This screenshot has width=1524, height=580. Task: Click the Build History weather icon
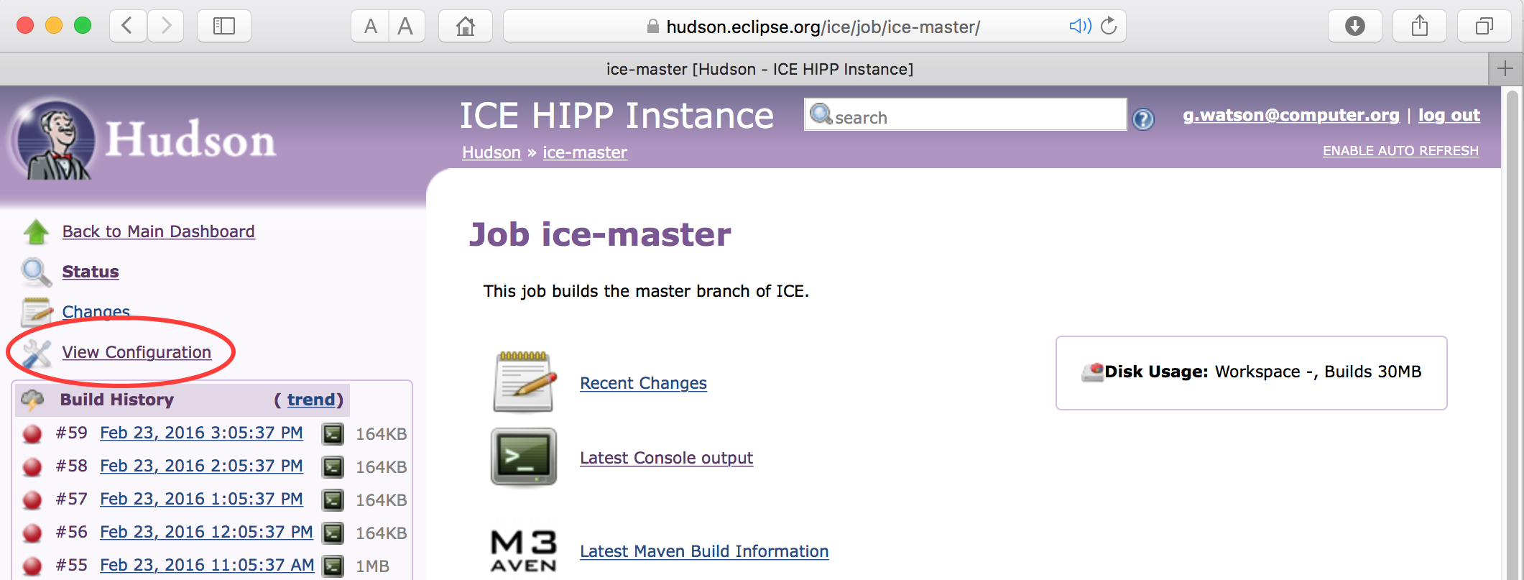point(33,399)
